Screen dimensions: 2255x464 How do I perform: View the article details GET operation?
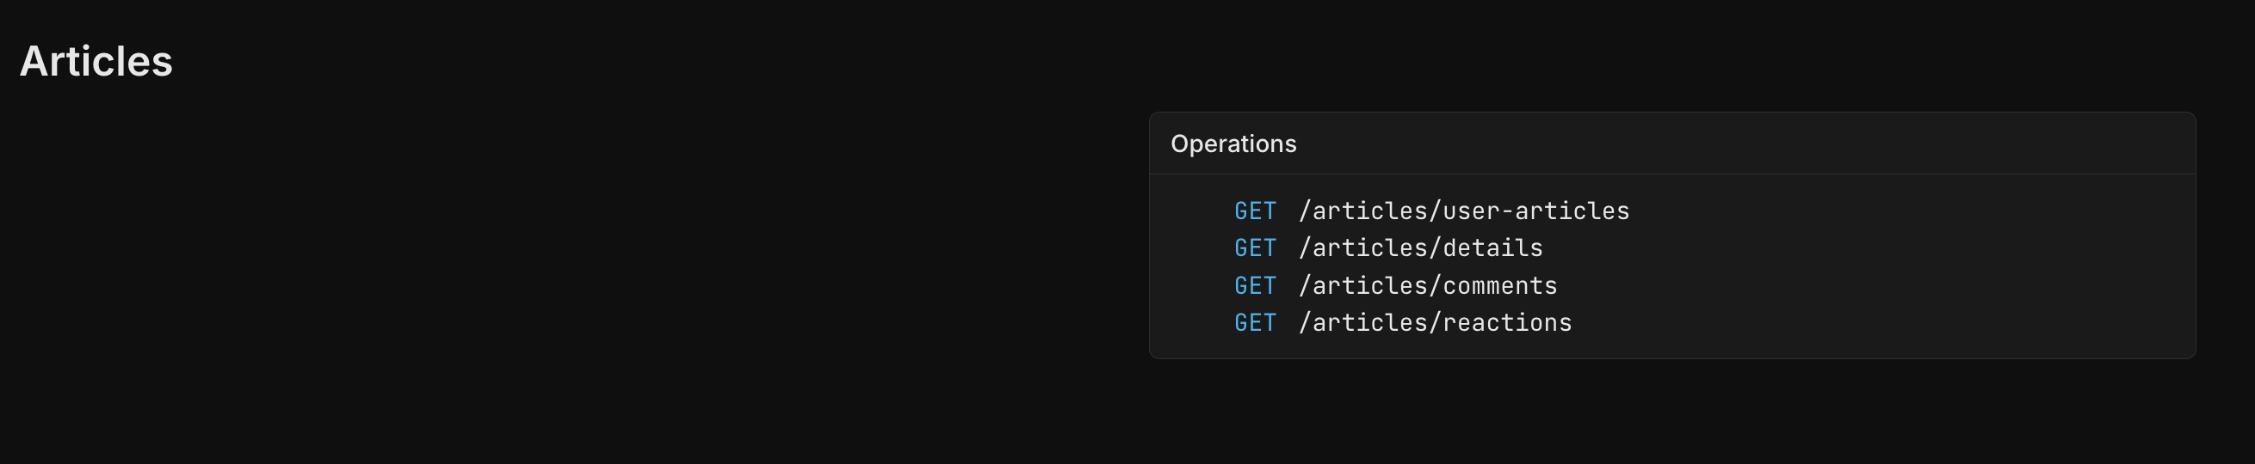click(x=1420, y=248)
